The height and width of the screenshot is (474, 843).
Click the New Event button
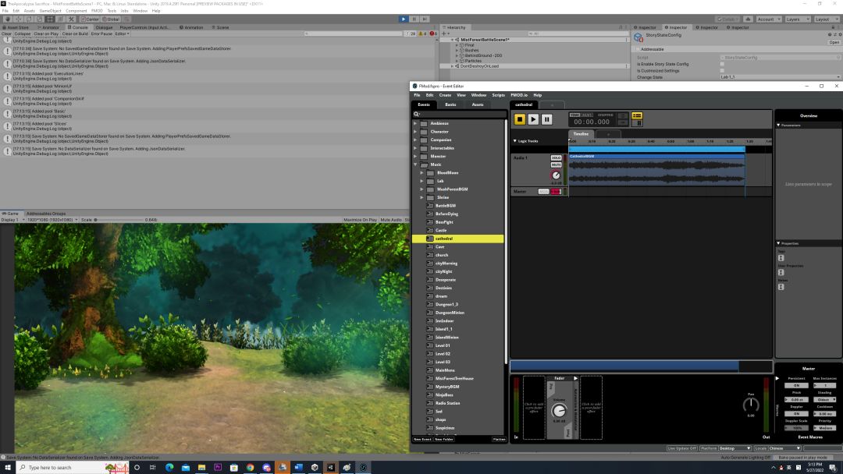coord(422,439)
